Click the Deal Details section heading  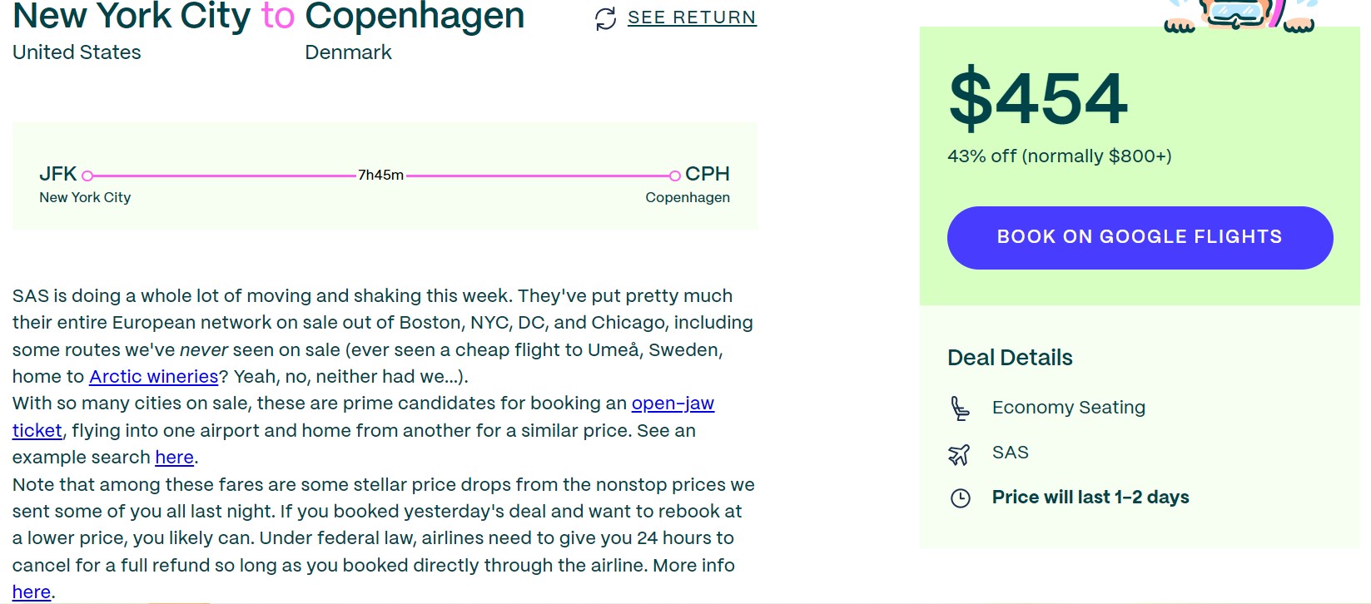pos(1009,358)
